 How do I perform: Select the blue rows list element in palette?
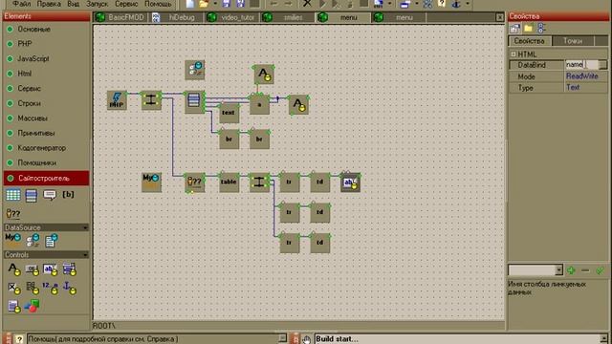pyautogui.click(x=32, y=195)
